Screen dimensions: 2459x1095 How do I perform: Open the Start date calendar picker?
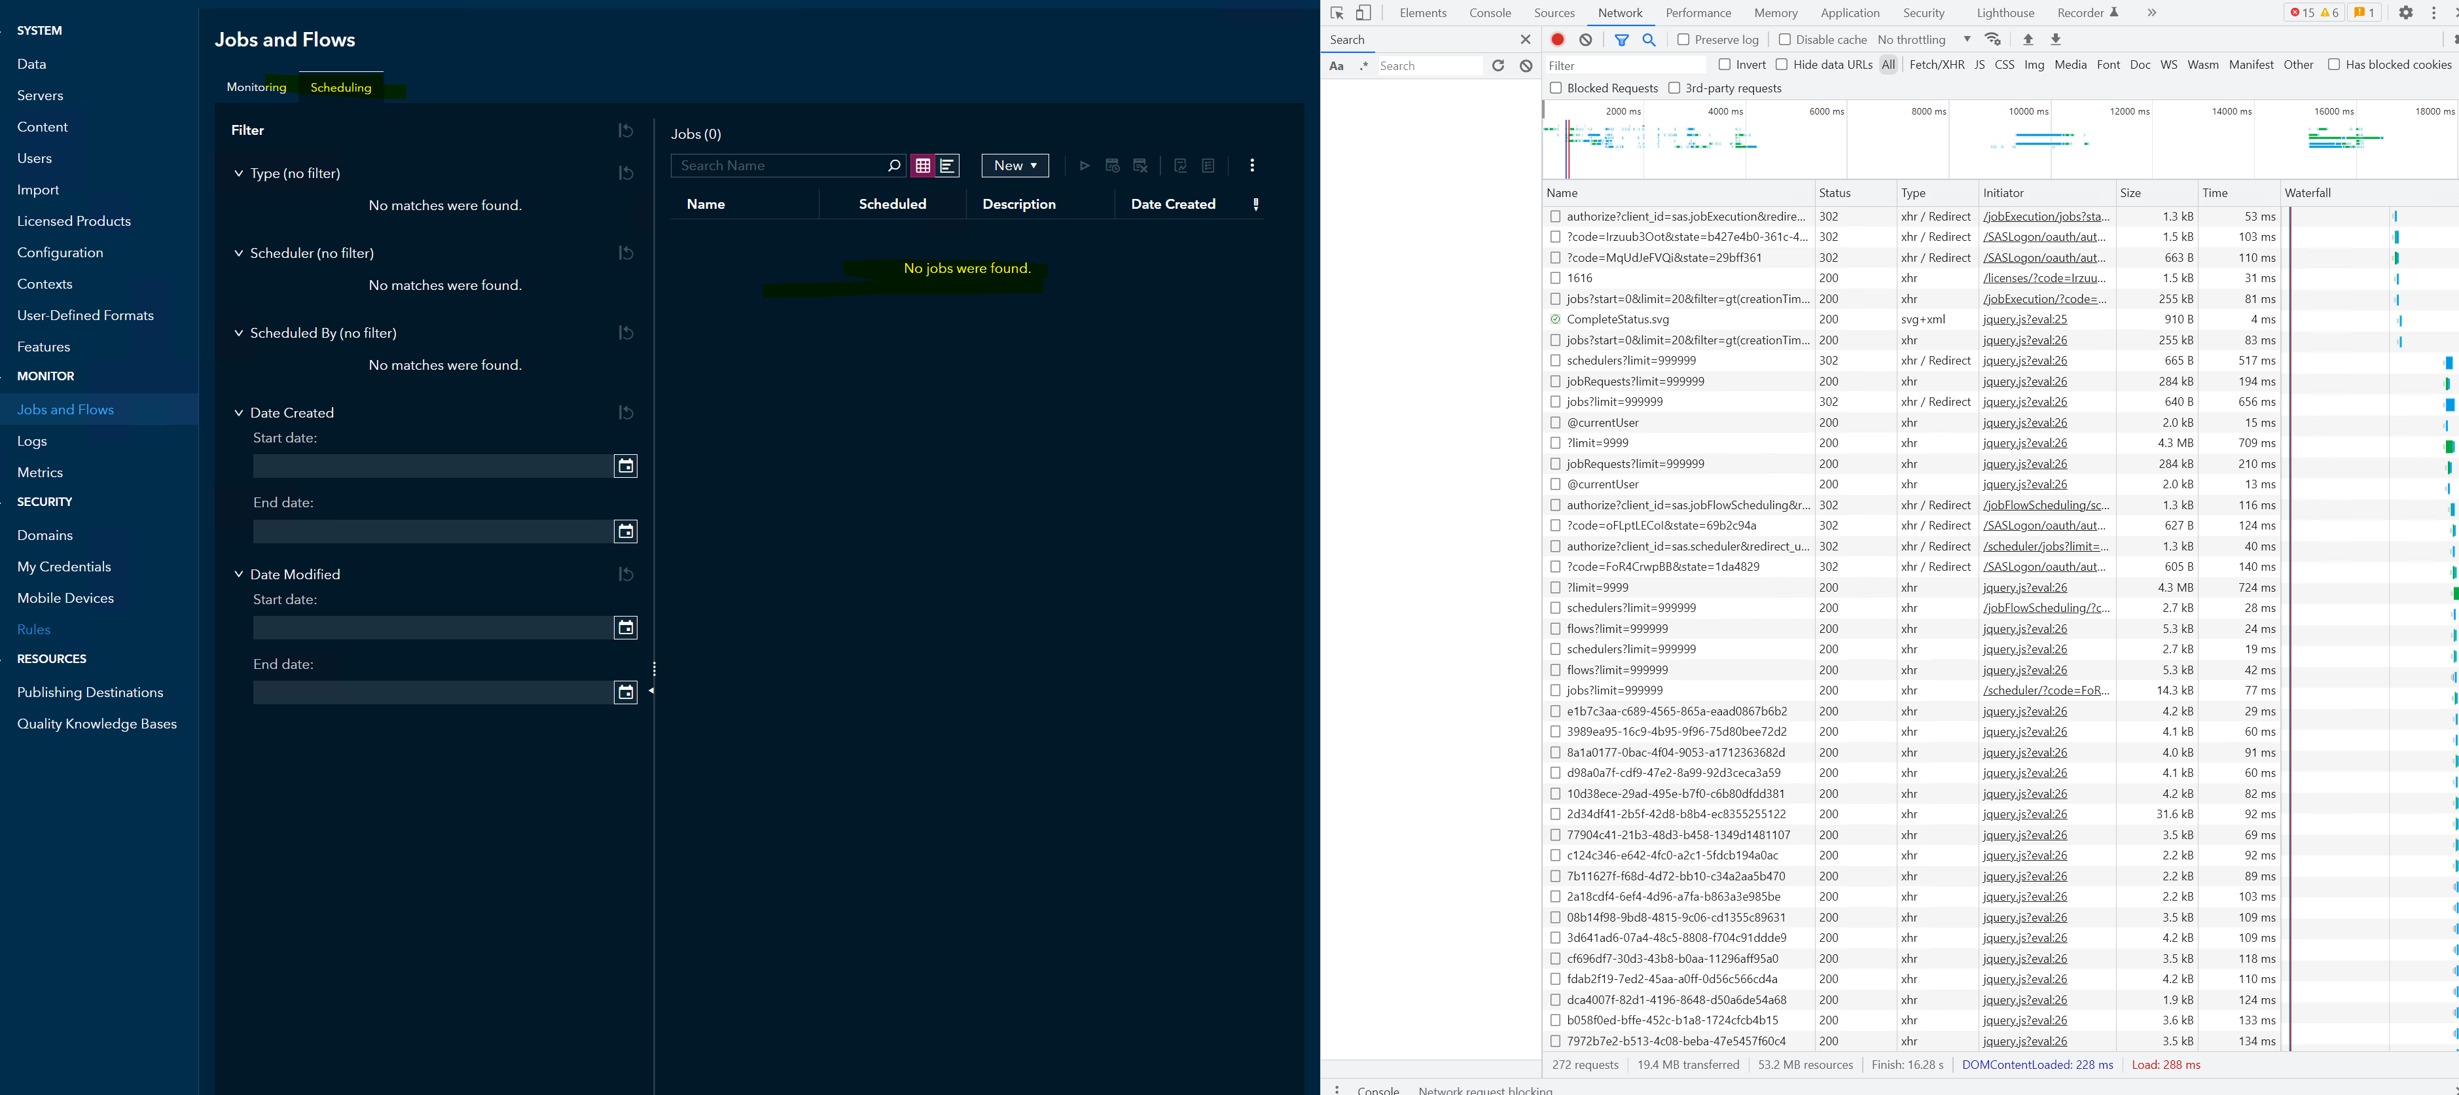coord(626,466)
